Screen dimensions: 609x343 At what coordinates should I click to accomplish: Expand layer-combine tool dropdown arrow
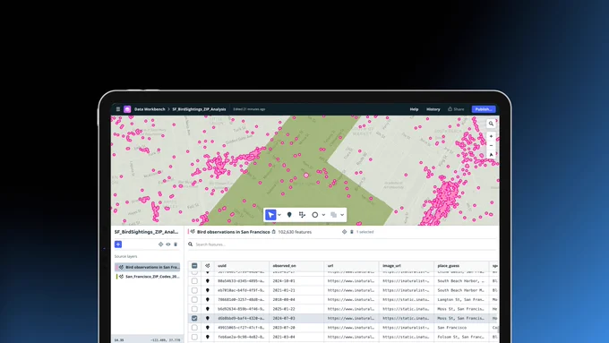[342, 215]
